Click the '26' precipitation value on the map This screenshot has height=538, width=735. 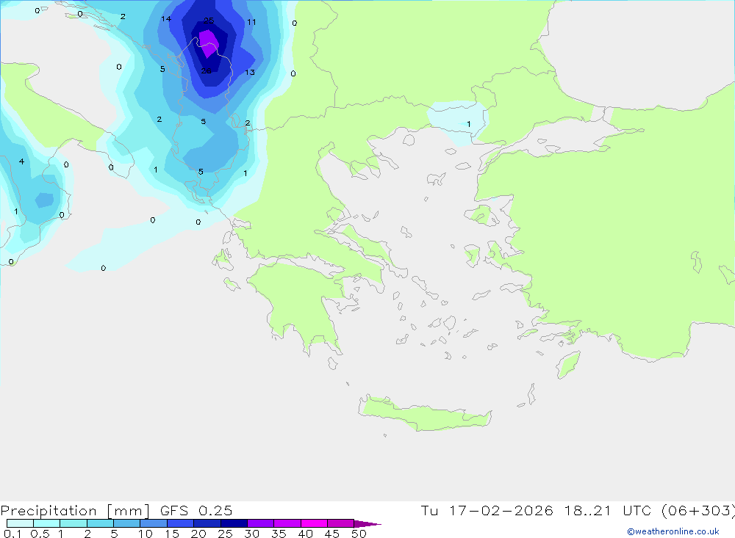[x=207, y=70]
